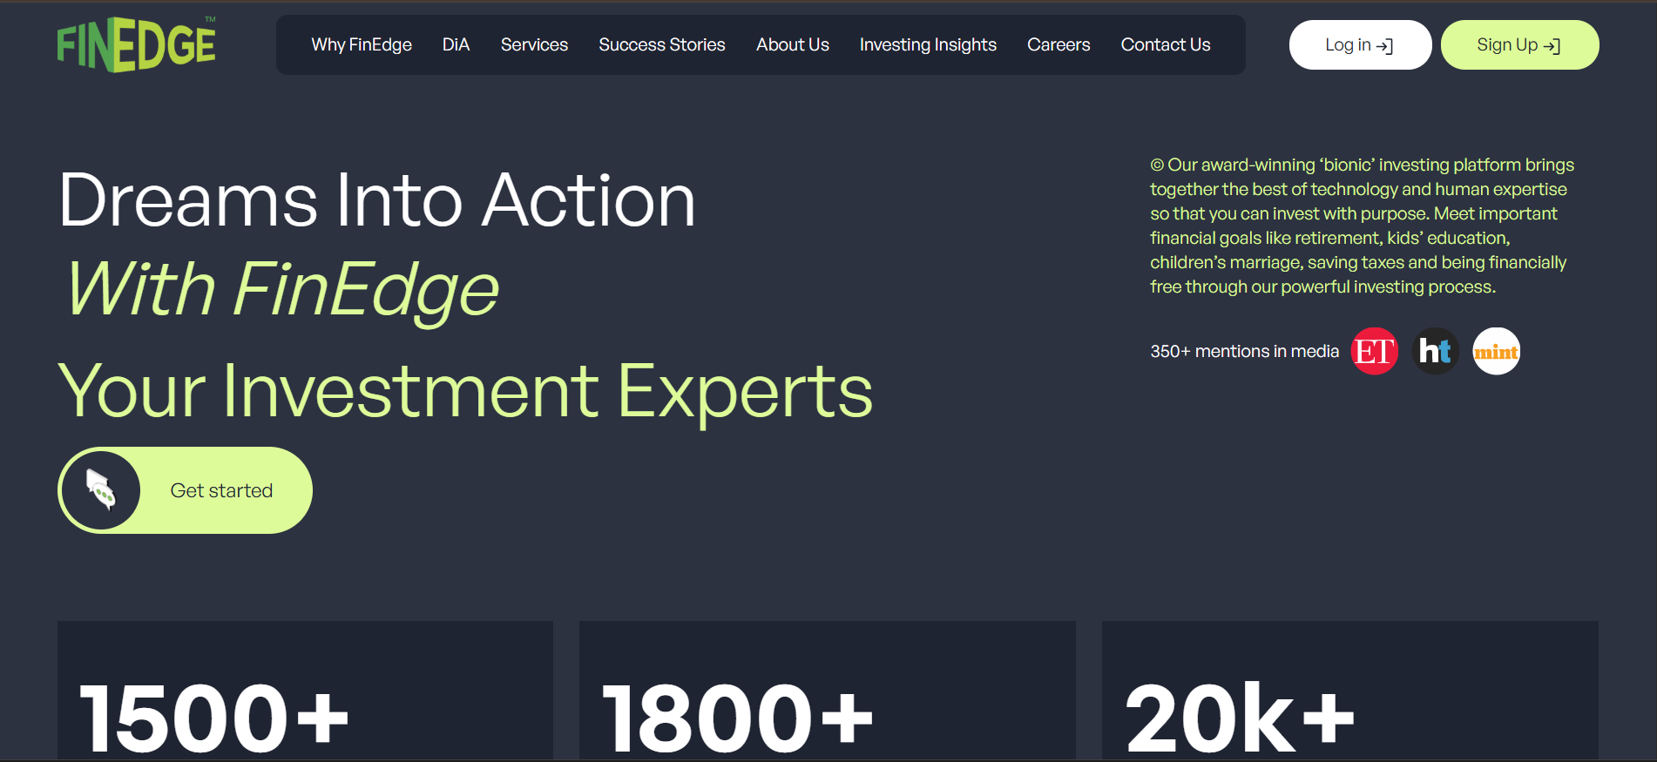Viewport: 1657px width, 762px height.
Task: Go to Success Stories
Action: 662,44
